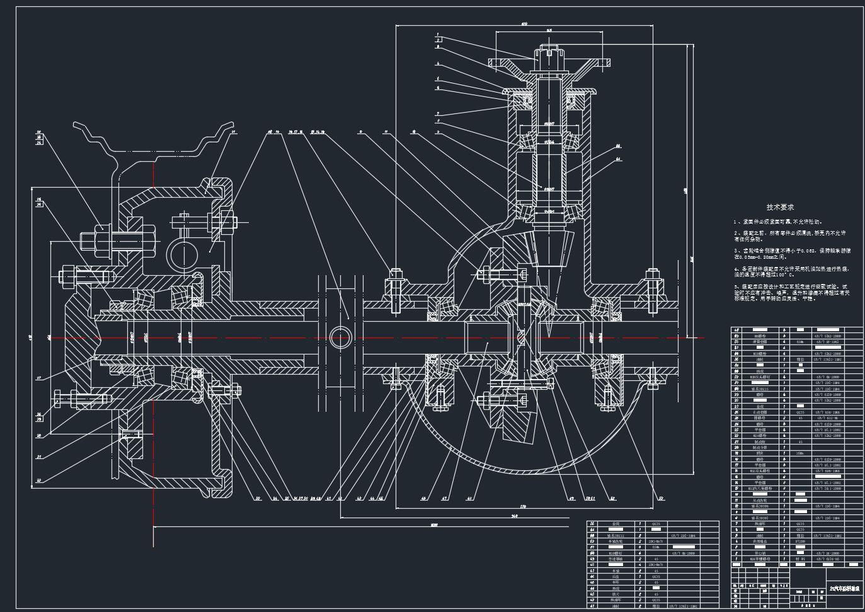Viewport: 865px width, 612px height.
Task: Click the wheel lug bolt on the hub
Action: pyautogui.click(x=118, y=241)
